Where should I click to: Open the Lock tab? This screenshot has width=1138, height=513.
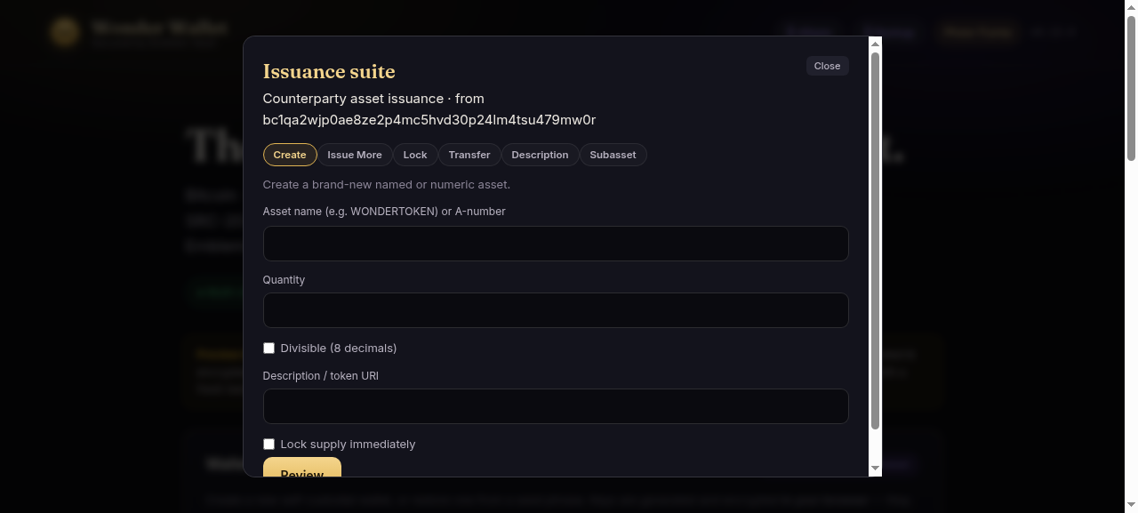tap(415, 155)
